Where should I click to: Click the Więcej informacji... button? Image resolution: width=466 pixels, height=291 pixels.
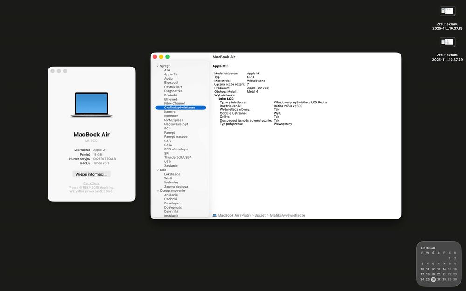91,174
